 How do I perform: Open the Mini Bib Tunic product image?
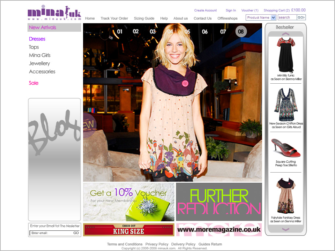coord(286,55)
